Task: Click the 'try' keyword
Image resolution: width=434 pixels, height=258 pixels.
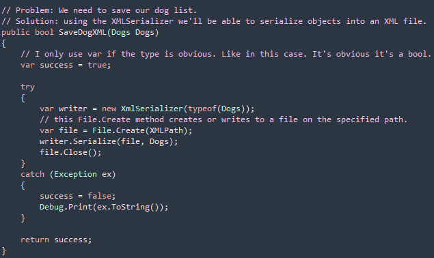Action: point(27,87)
